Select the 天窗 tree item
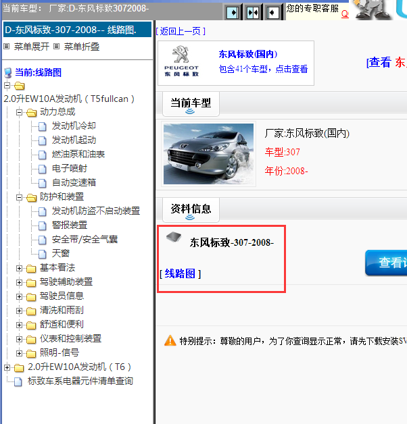Viewport: 407px width, 424px height. 61,253
